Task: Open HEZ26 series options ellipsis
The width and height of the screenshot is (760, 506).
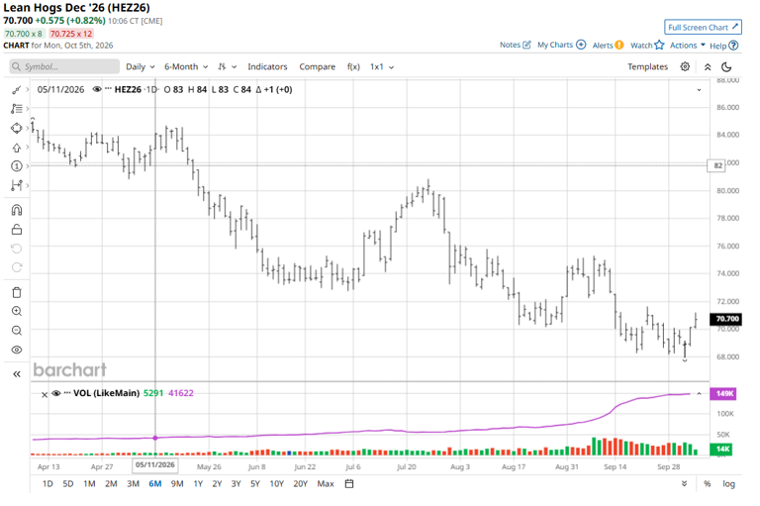Action: (x=108, y=89)
